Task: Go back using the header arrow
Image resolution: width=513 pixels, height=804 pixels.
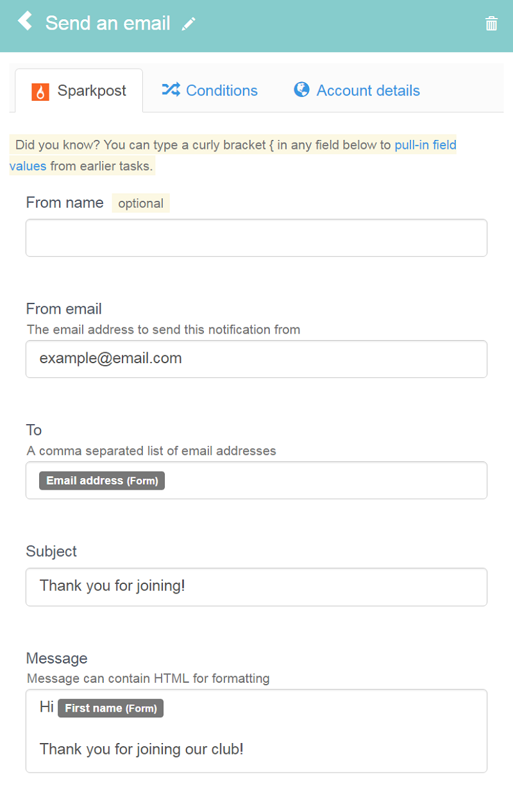Action: click(x=24, y=21)
